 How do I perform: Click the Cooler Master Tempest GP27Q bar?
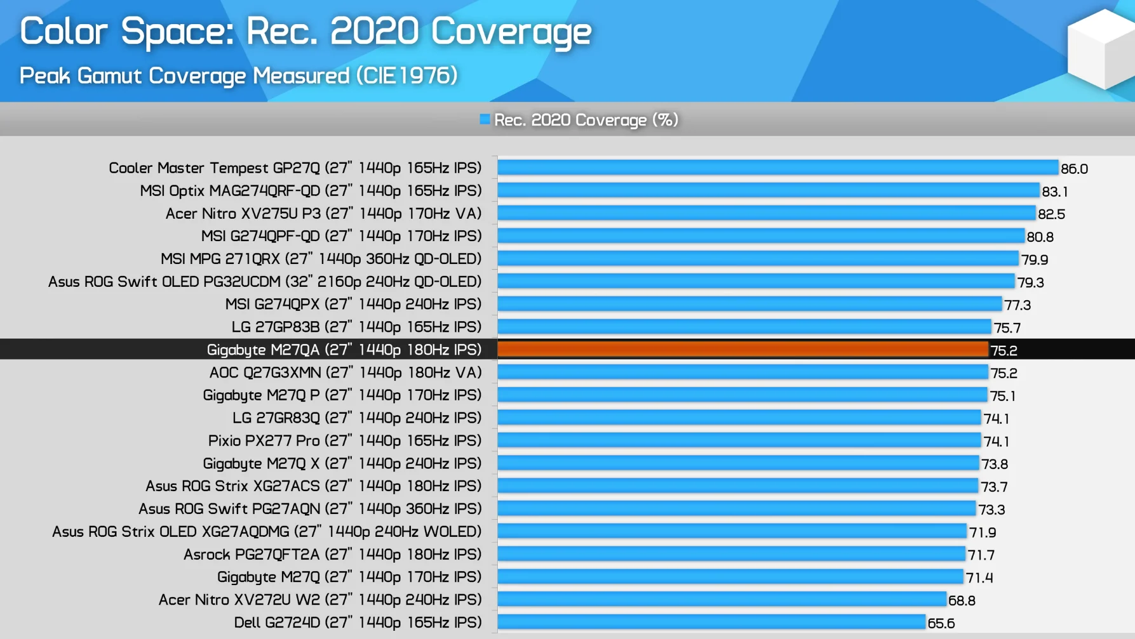(778, 168)
